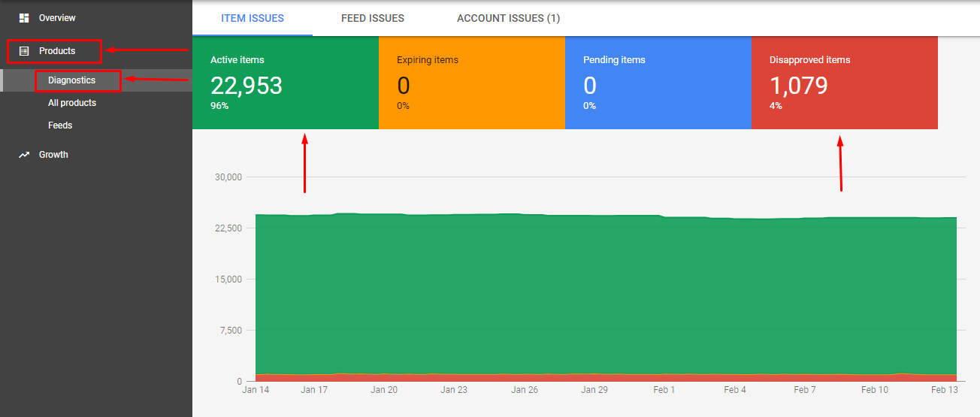
Task: Go to the Feeds page
Action: point(60,125)
